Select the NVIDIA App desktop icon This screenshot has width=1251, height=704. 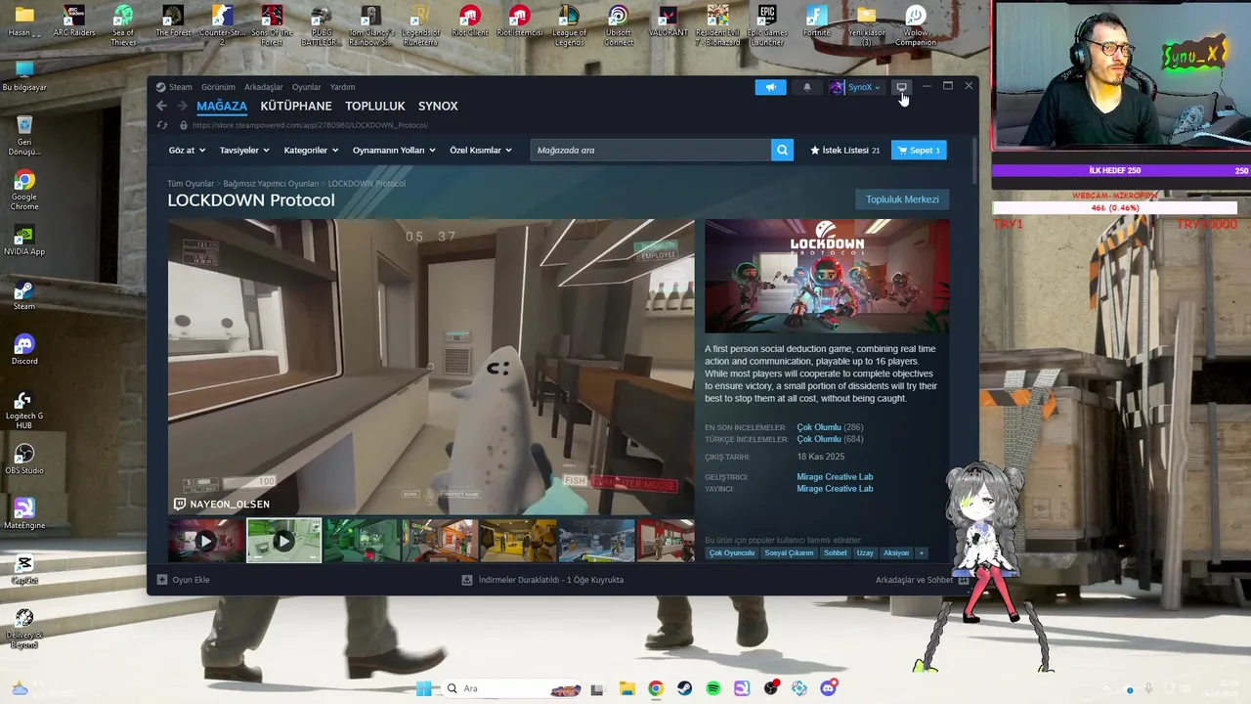pos(24,241)
